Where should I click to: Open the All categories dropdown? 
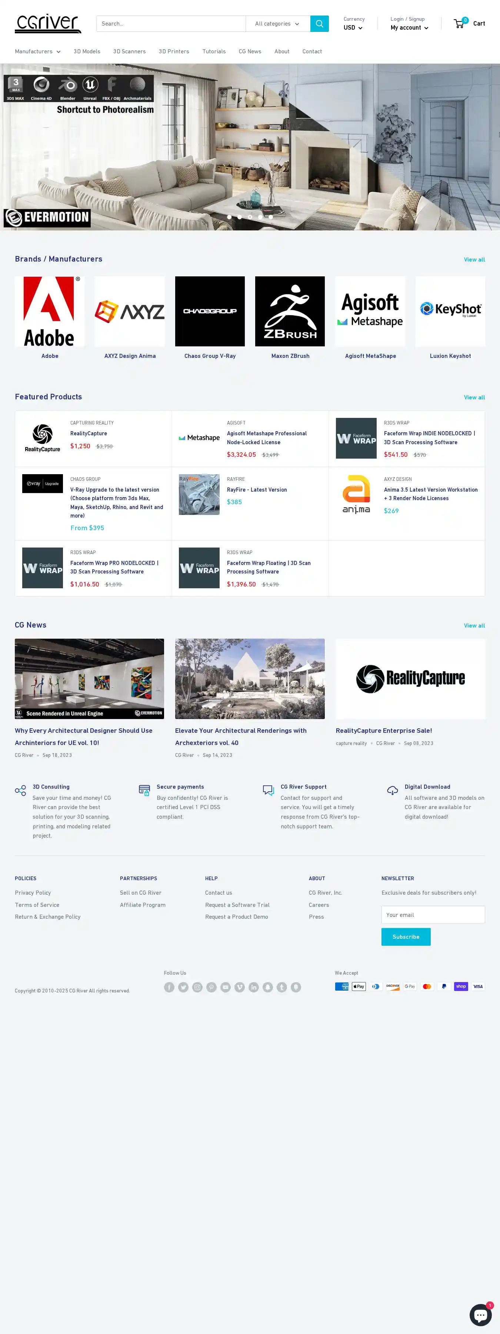point(277,24)
